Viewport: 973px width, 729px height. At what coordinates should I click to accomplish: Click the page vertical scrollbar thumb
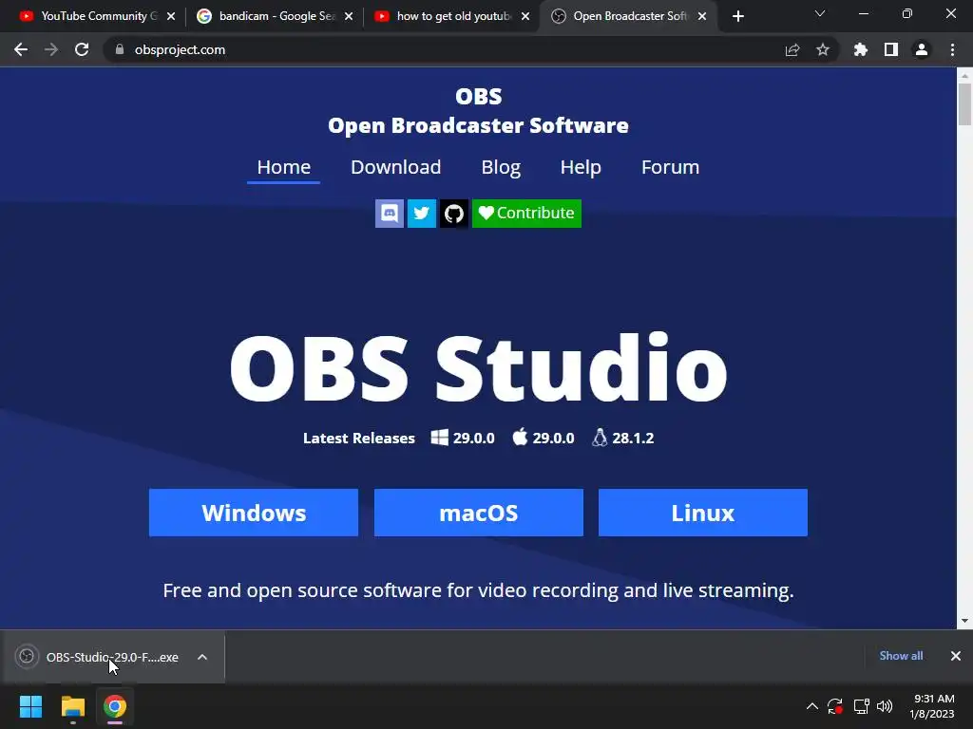pos(964,104)
